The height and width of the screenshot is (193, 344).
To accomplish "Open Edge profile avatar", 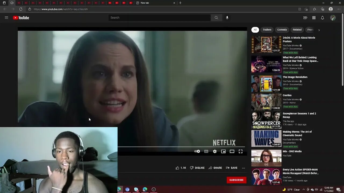I will (x=331, y=9).
